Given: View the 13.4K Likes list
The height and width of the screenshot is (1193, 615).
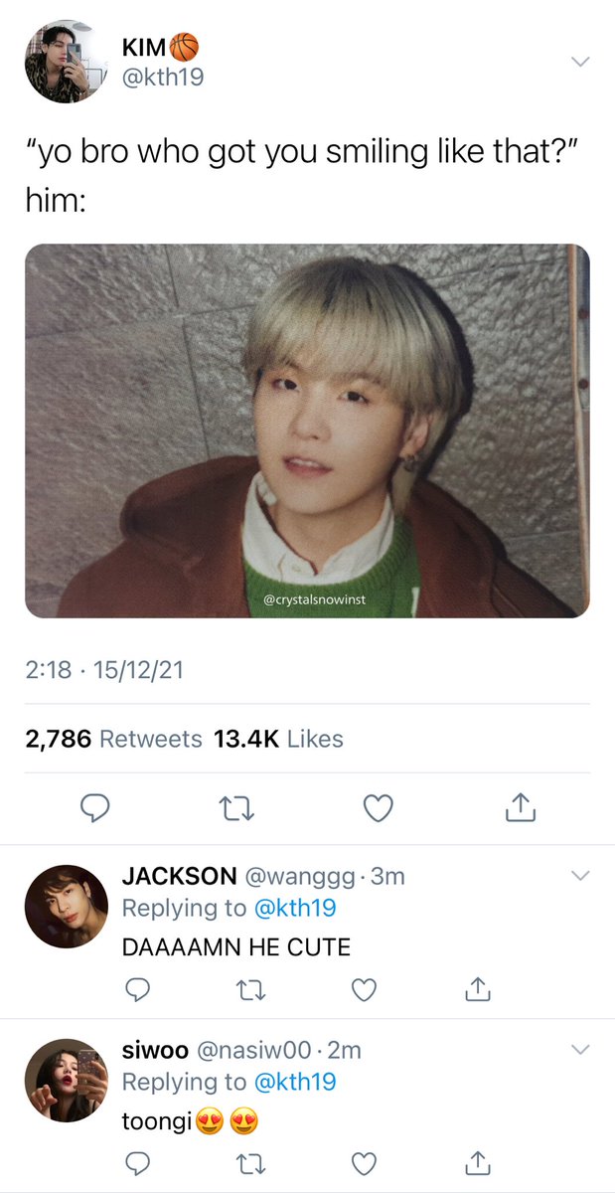Looking at the screenshot, I should point(278,739).
